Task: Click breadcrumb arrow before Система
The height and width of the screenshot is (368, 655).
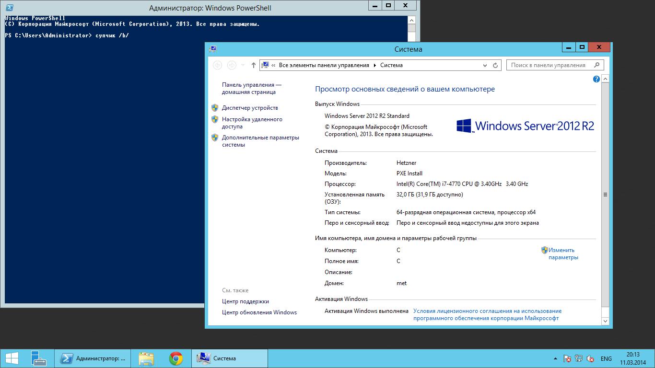Action: (x=374, y=65)
